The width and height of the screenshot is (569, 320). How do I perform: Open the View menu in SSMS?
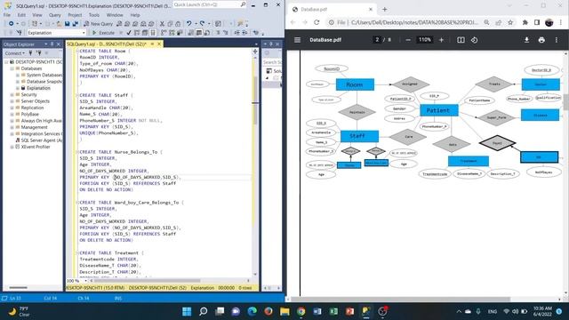click(x=37, y=15)
